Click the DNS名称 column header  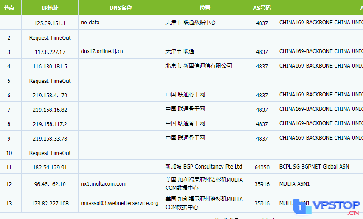click(x=121, y=8)
